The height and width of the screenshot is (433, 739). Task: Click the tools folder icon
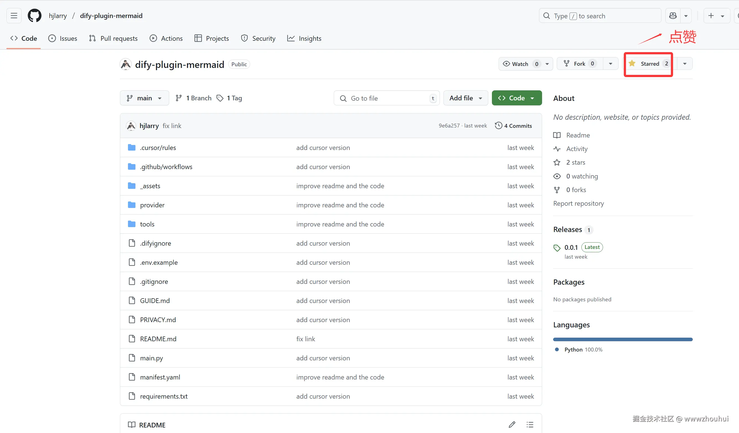[132, 224]
